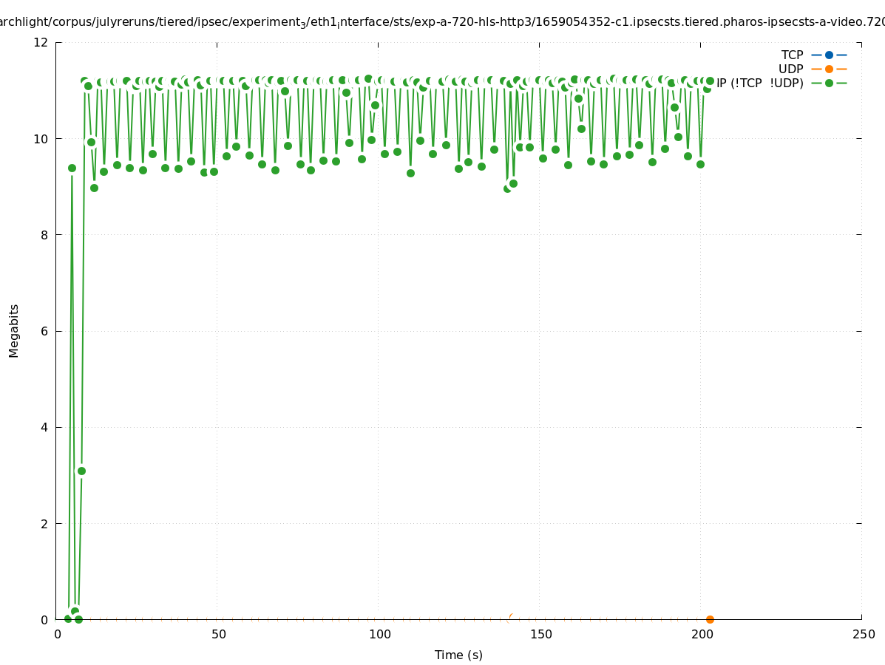885x665 pixels.
Task: Select the green data point near 3 Megabits
Action: pos(81,471)
